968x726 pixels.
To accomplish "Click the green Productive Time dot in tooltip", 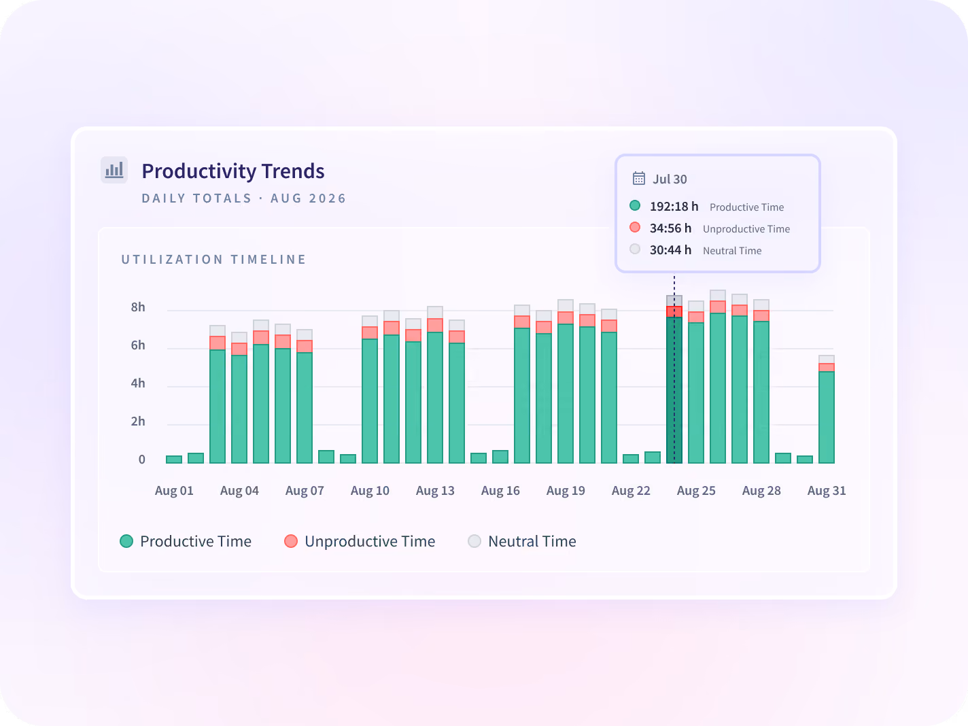I will 635,205.
